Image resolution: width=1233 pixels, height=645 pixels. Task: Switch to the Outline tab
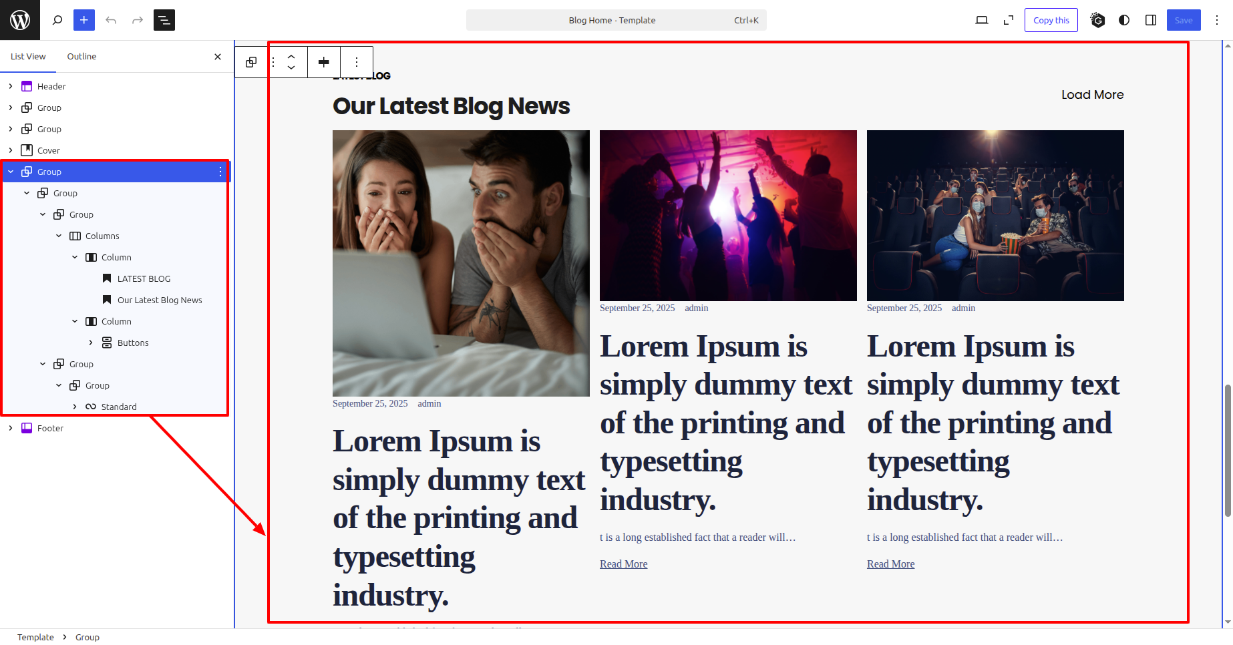(81, 57)
